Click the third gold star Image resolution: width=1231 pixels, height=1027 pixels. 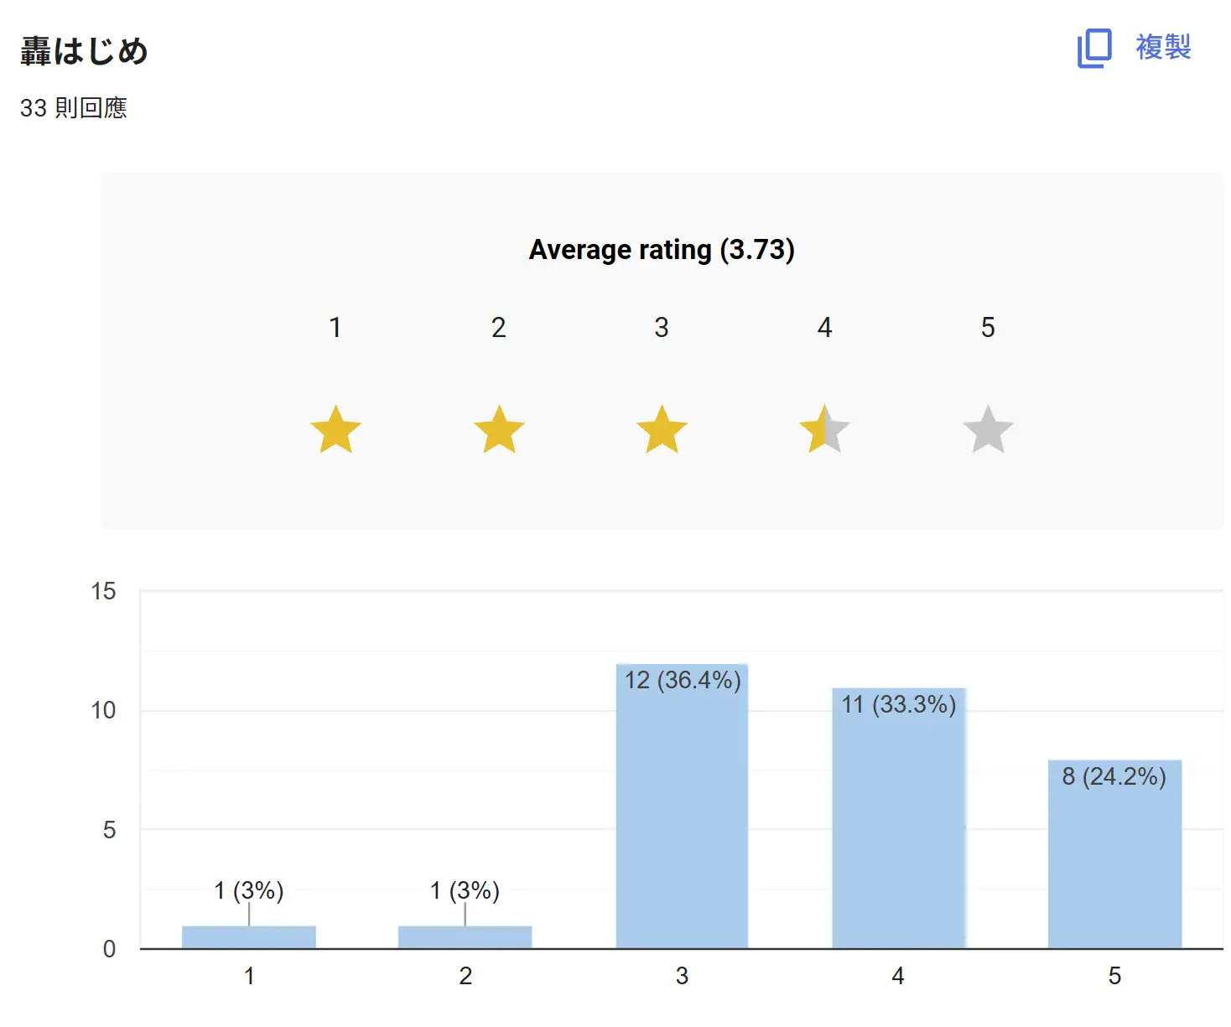(x=662, y=430)
